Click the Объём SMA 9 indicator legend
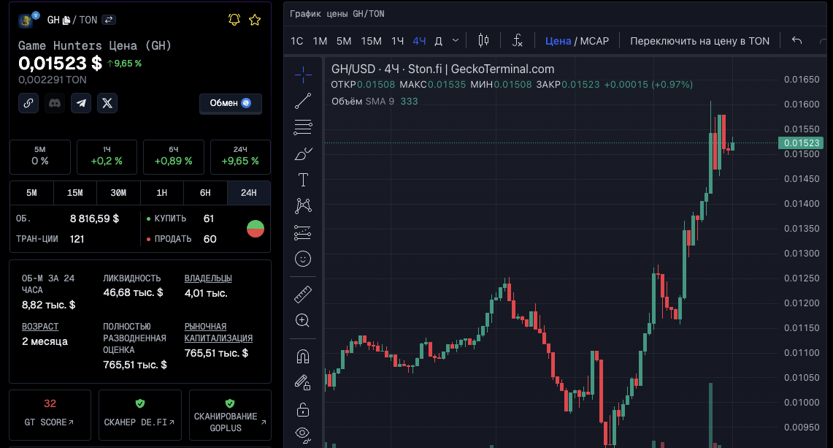This screenshot has height=448, width=833. point(375,101)
